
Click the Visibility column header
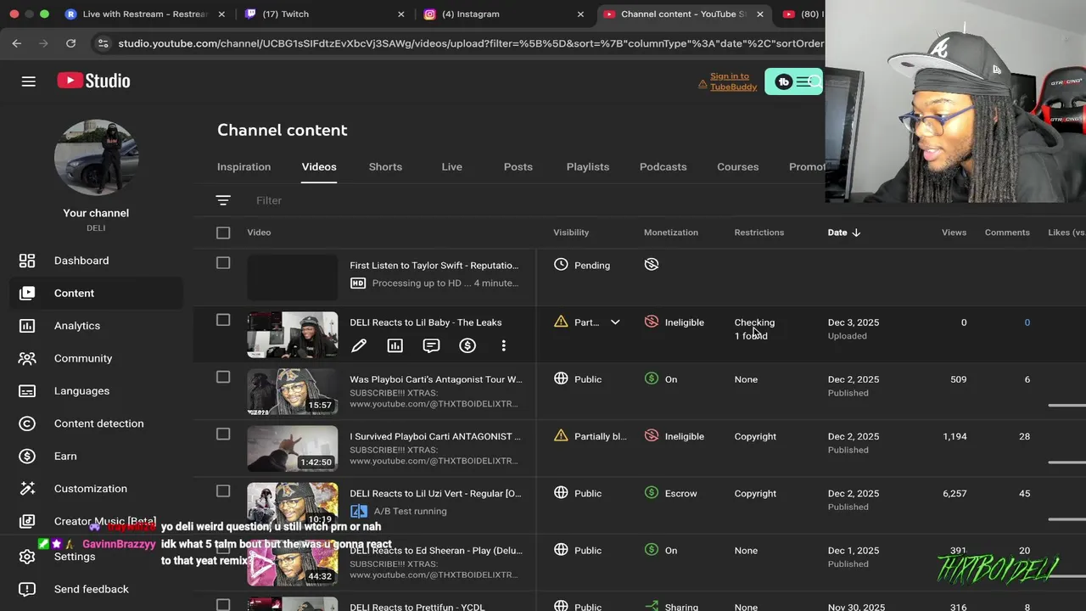pos(571,233)
